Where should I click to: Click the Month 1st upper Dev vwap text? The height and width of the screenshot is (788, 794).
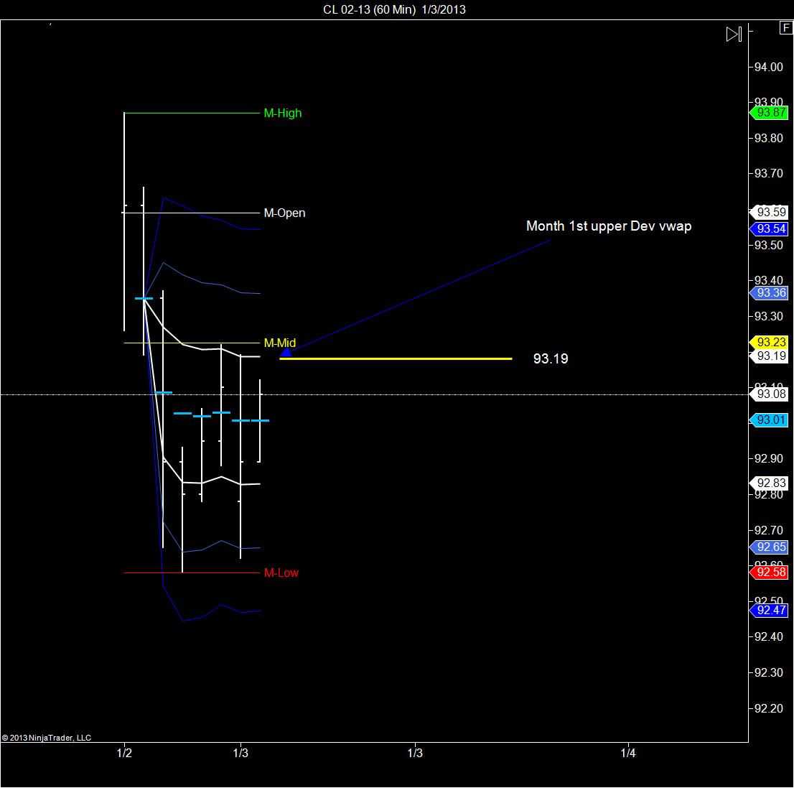click(x=609, y=226)
